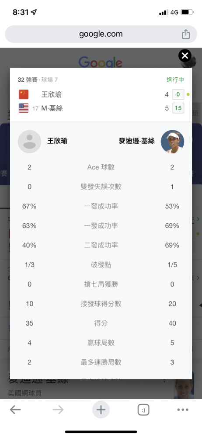Tap the share icon in address bar
The image size is (202, 437).
(x=186, y=34)
